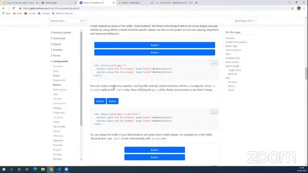
Task: Click the right small inline blue Button
Action: [113, 101]
